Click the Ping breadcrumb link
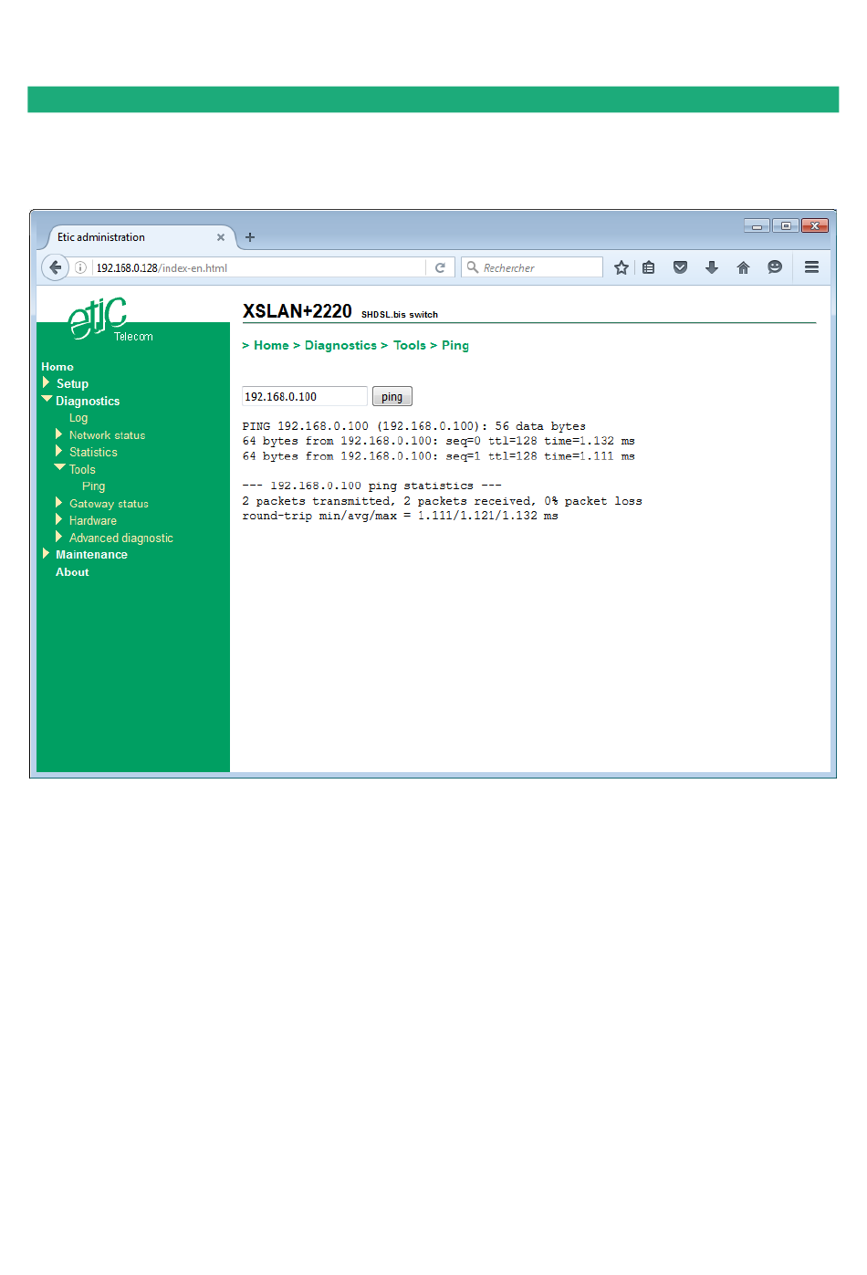The height and width of the screenshot is (1275, 867). 455,345
